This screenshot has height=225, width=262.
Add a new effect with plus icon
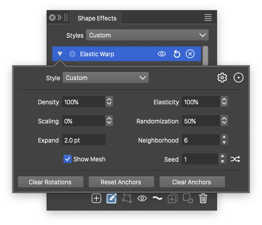click(96, 199)
